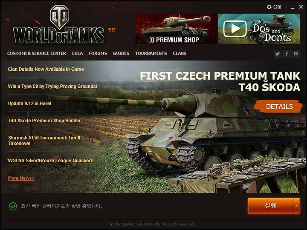307x230 pixels.
Task: Launch the game with the orange button
Action: coord(271,206)
